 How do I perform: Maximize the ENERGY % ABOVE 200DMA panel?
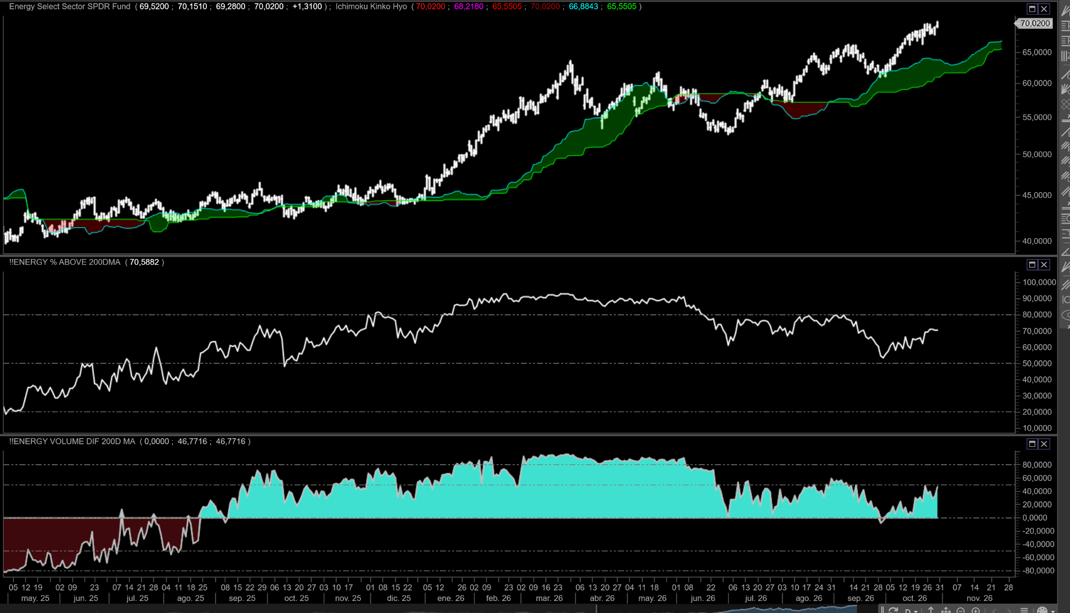(1032, 265)
